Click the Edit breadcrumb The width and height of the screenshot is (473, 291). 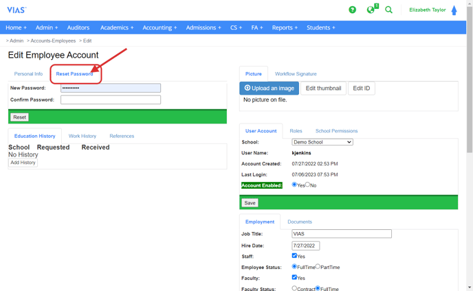[x=87, y=40]
